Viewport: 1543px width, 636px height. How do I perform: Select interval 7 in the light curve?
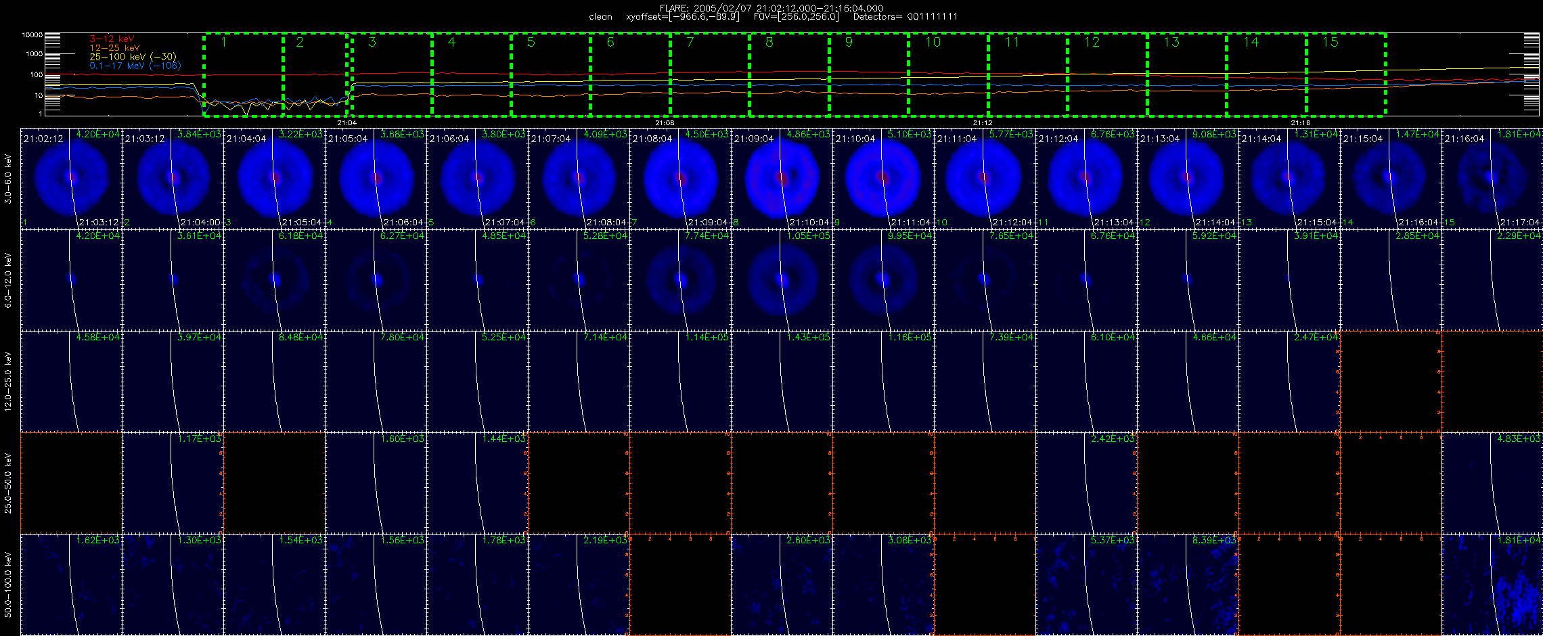[709, 74]
